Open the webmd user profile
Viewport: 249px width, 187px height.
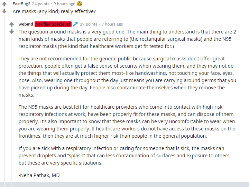[x=26, y=24]
